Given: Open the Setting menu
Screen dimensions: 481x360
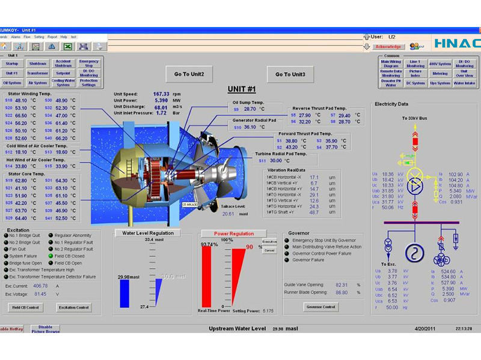Looking at the screenshot, I should 39,37.
